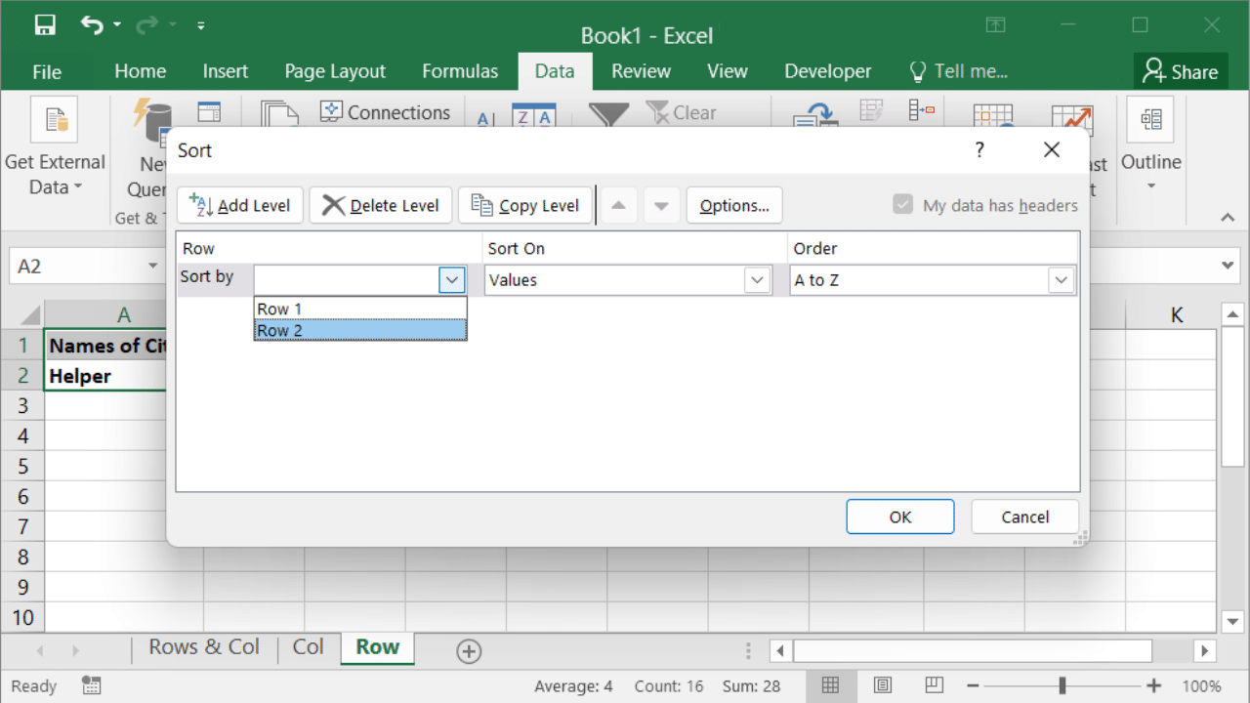
Task: Click the Outline icon in ribbon
Action: click(1150, 119)
